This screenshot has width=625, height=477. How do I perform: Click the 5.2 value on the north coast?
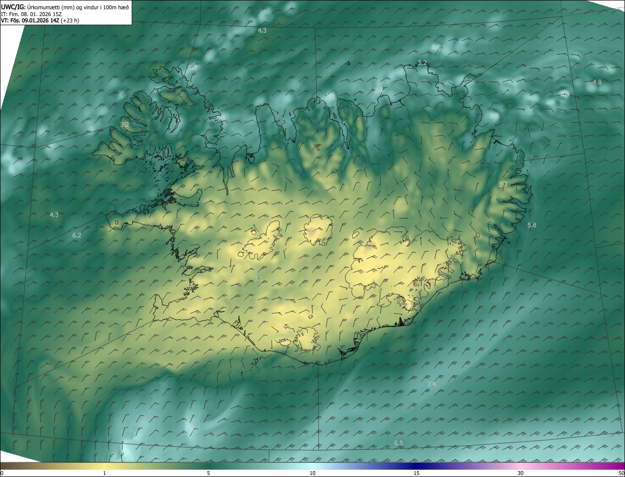point(422,62)
